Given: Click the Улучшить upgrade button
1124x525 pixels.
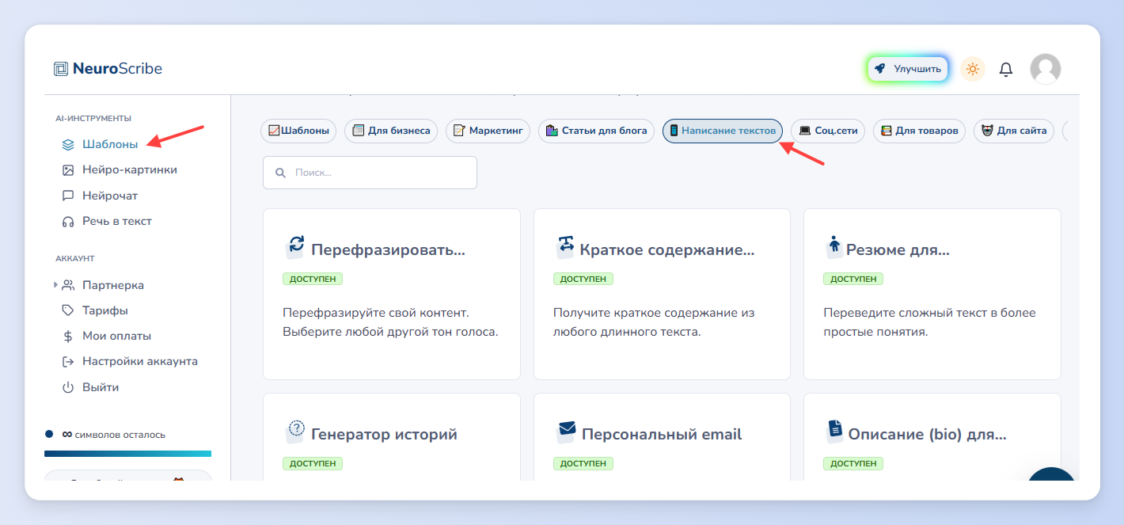Looking at the screenshot, I should tap(908, 69).
